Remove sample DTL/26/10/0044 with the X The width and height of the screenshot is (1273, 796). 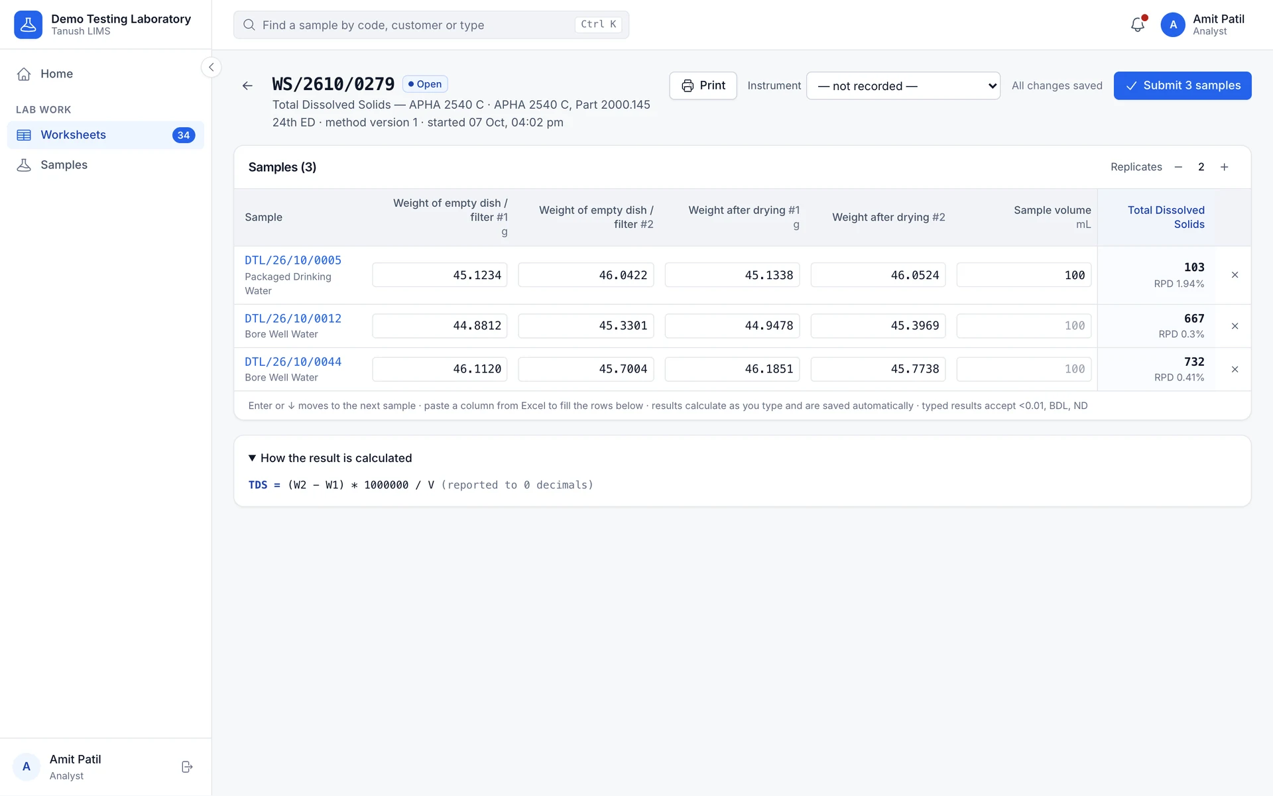(1235, 369)
